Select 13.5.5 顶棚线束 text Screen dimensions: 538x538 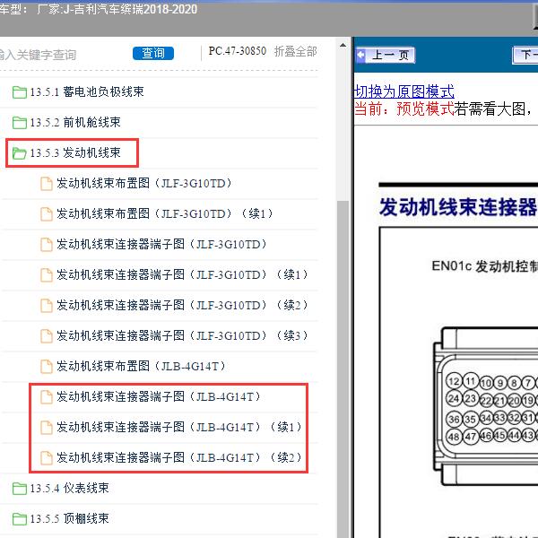click(x=69, y=519)
